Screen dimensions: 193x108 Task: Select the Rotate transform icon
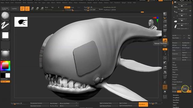(x=42, y=9)
